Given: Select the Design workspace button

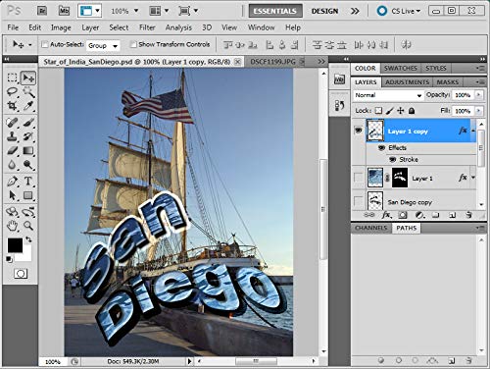Looking at the screenshot, I should coord(324,11).
